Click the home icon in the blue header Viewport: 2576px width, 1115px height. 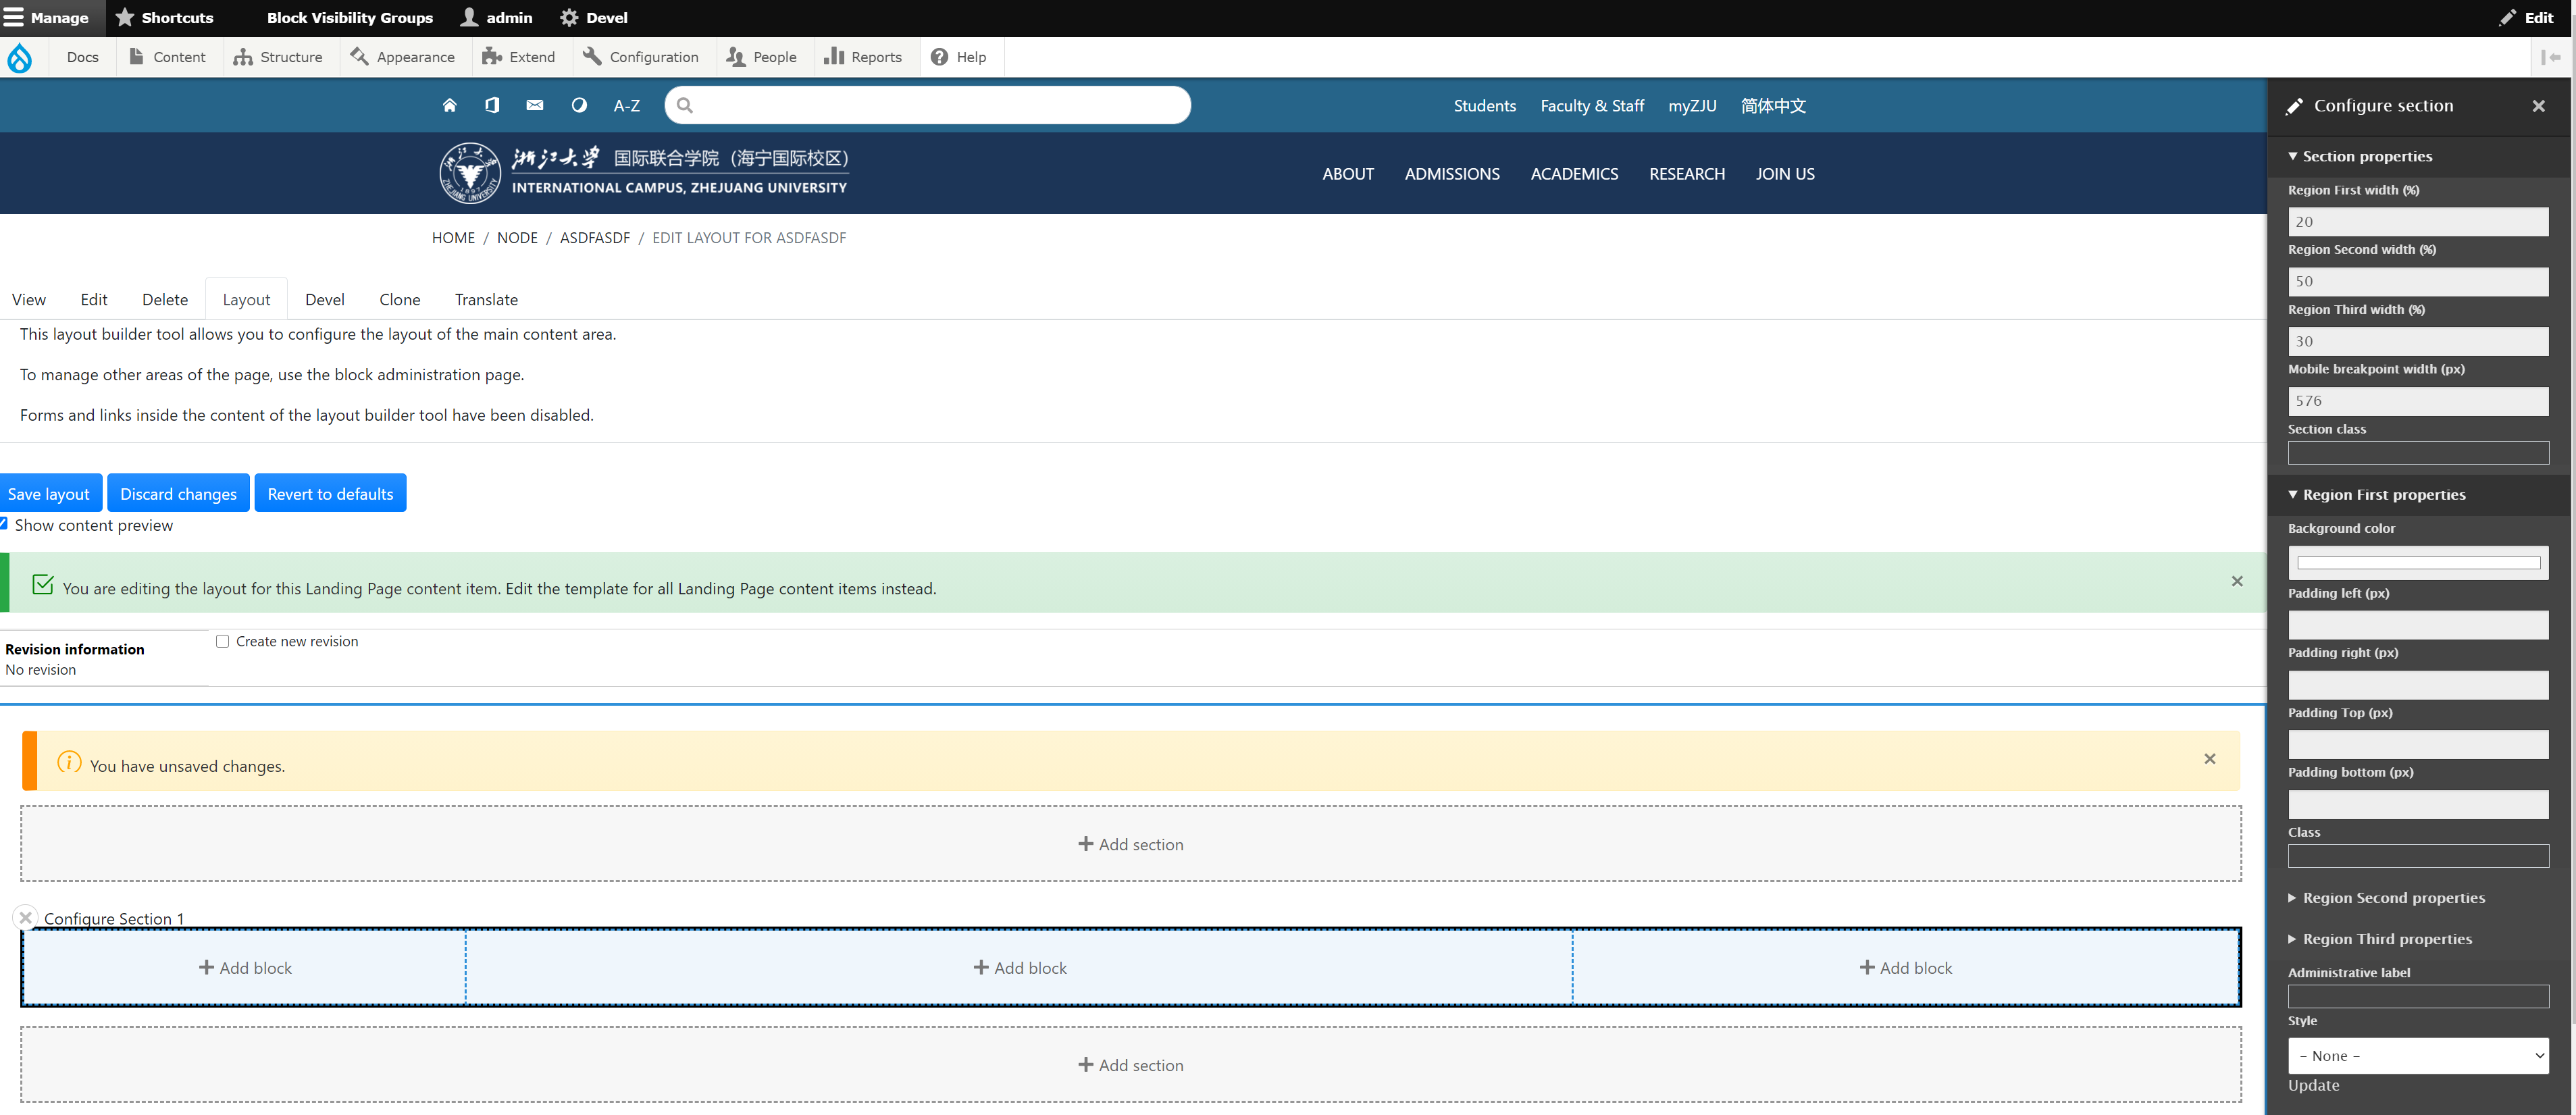tap(449, 105)
